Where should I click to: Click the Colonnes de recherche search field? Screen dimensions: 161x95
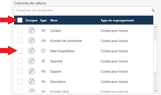coord(86,10)
